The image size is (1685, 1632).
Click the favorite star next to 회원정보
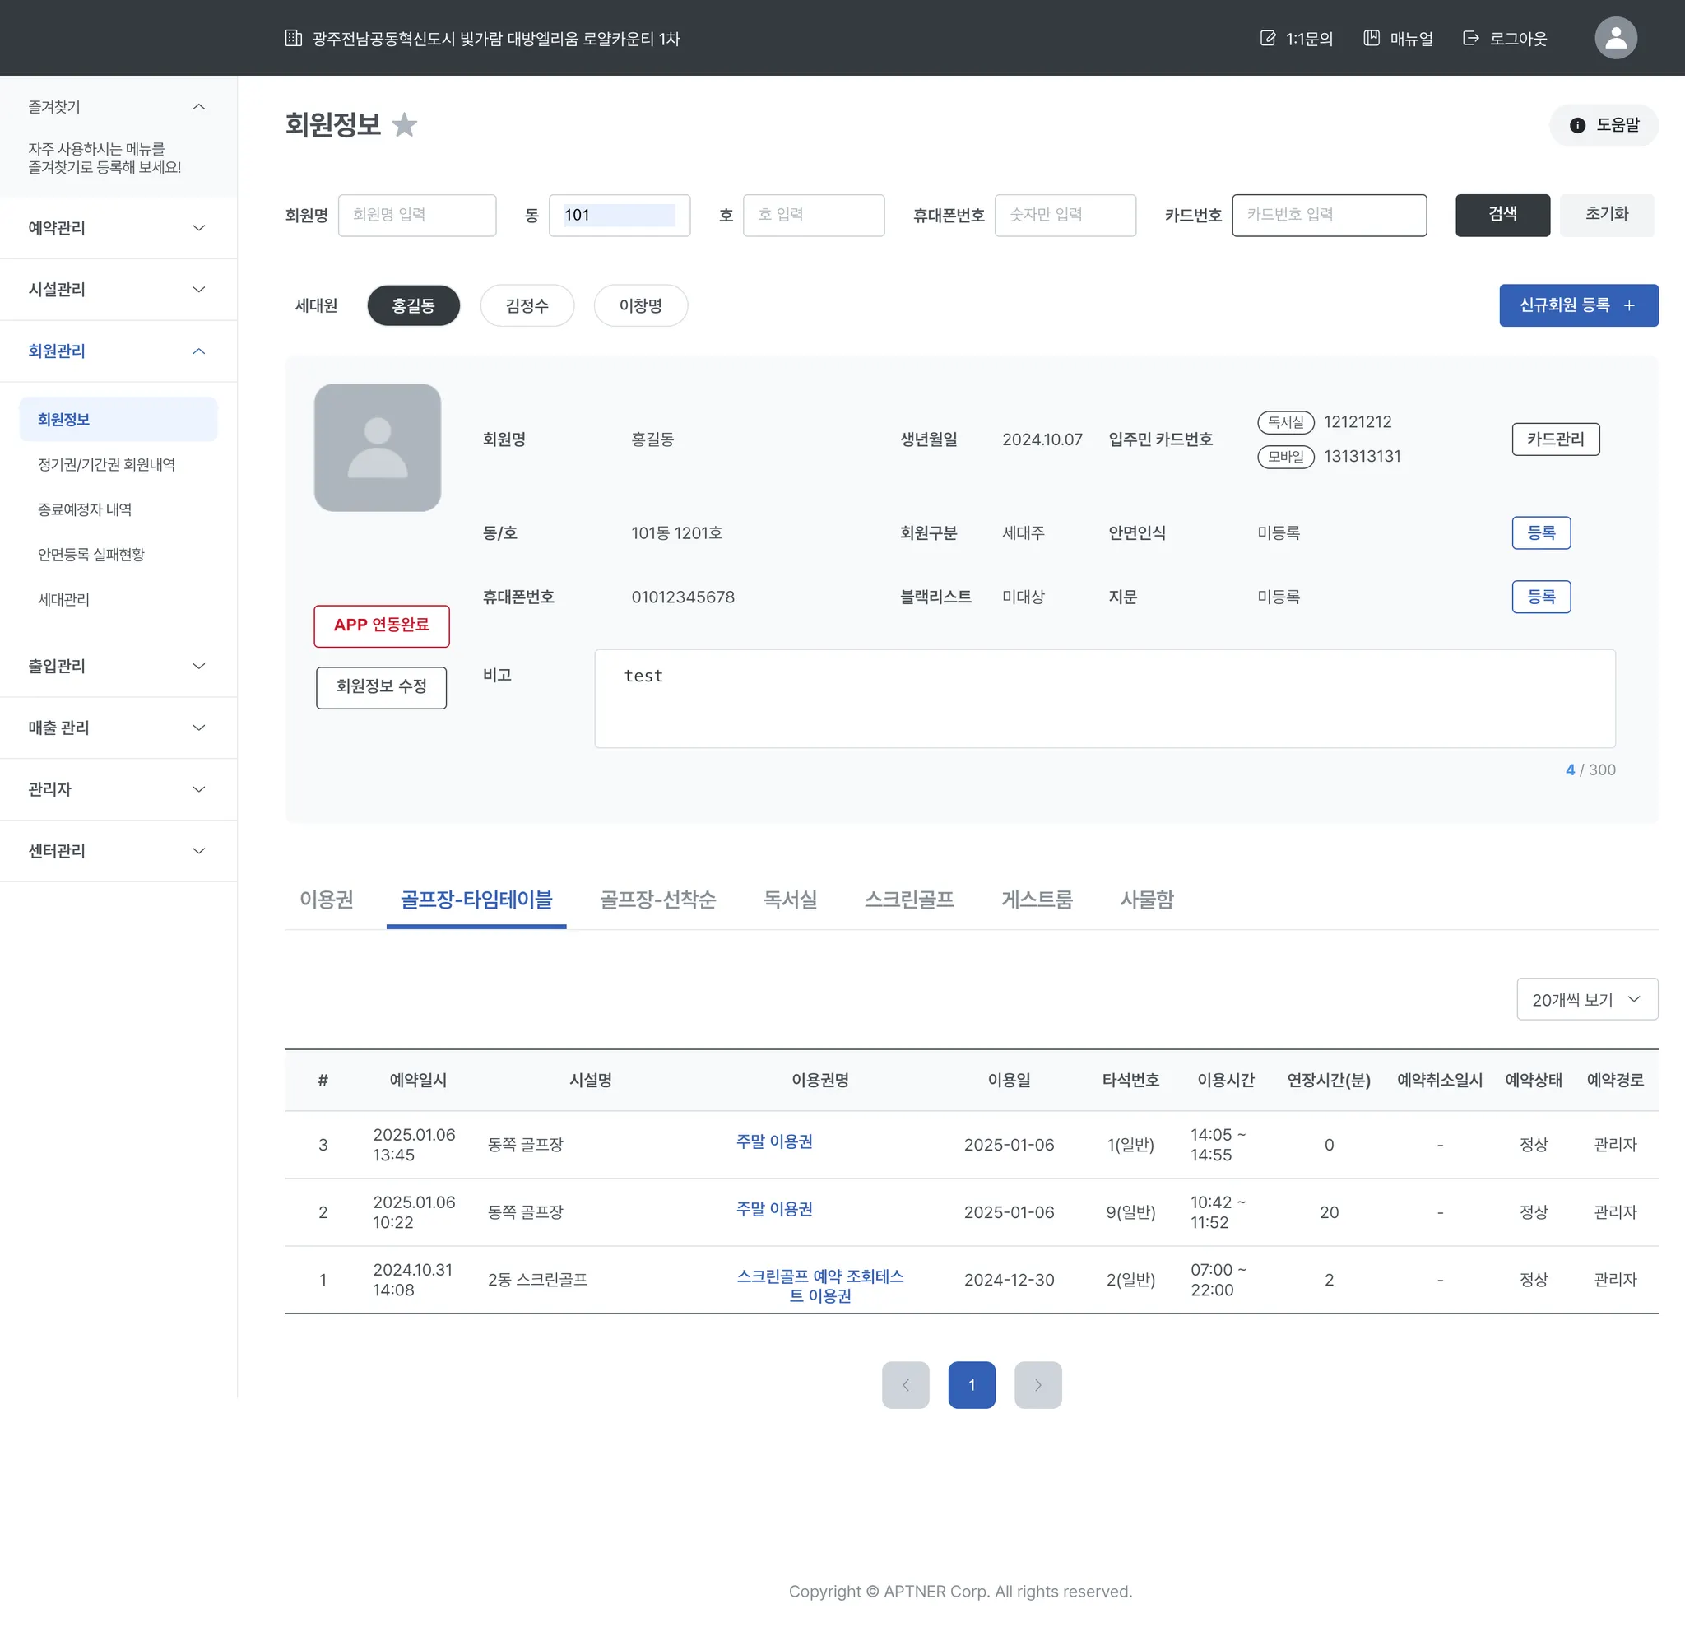(404, 126)
